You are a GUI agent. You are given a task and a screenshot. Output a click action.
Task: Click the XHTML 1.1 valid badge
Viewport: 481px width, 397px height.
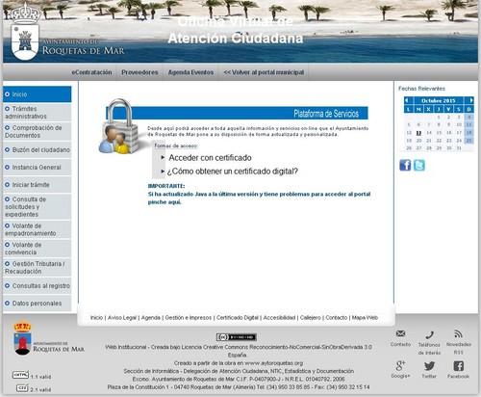pyautogui.click(x=20, y=375)
